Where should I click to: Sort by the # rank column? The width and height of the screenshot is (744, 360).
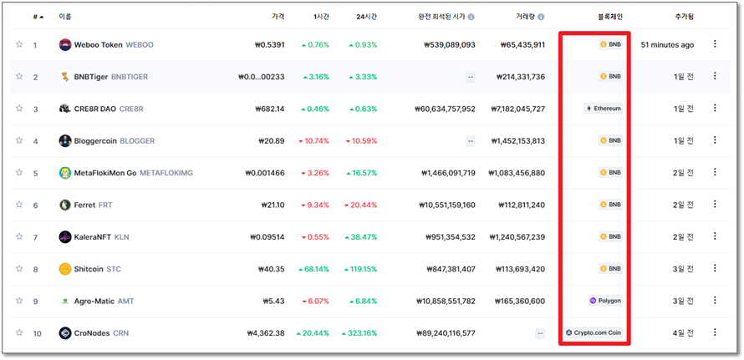click(x=38, y=17)
